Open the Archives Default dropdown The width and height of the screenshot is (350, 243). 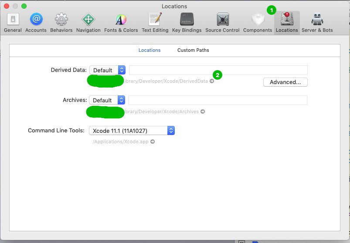[x=107, y=100]
